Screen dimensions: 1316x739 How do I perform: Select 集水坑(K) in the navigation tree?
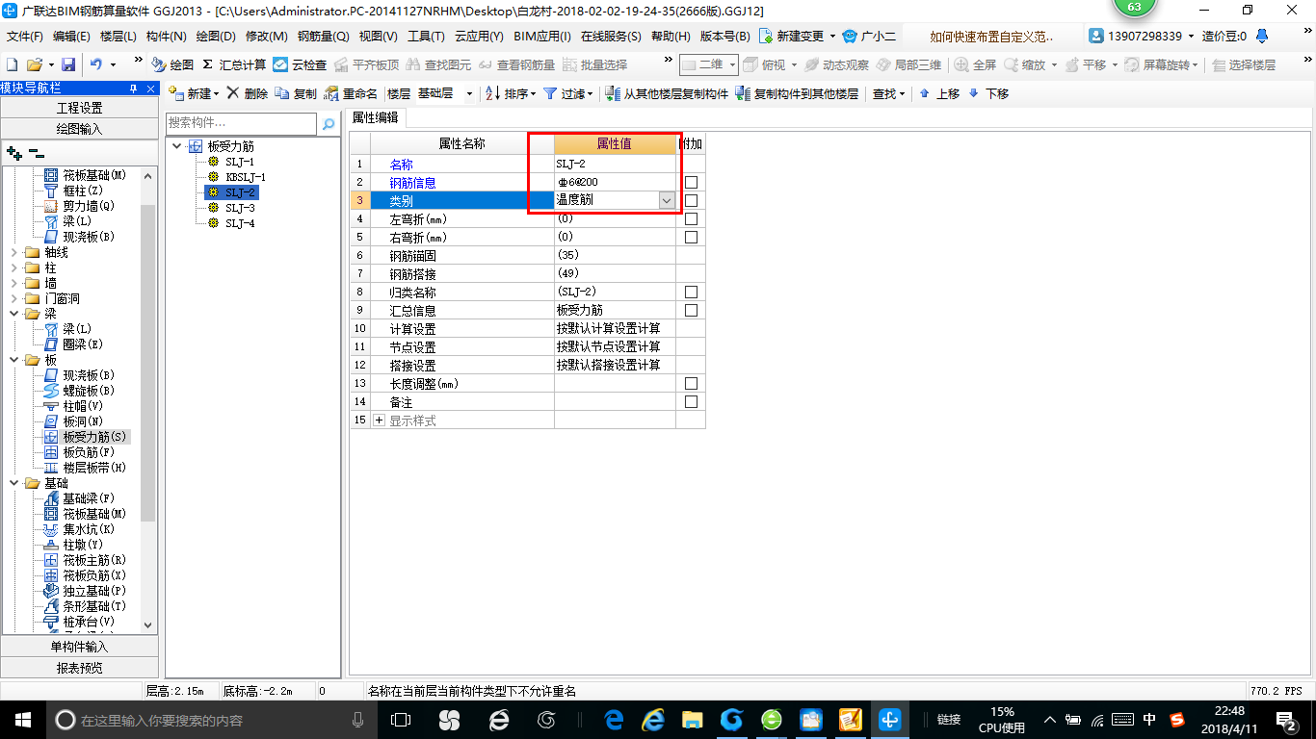click(80, 529)
